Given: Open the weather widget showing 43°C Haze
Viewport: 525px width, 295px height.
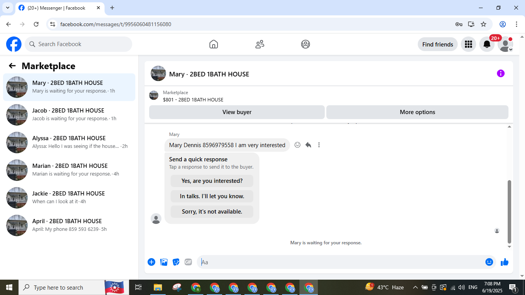Looking at the screenshot, I should 384,287.
